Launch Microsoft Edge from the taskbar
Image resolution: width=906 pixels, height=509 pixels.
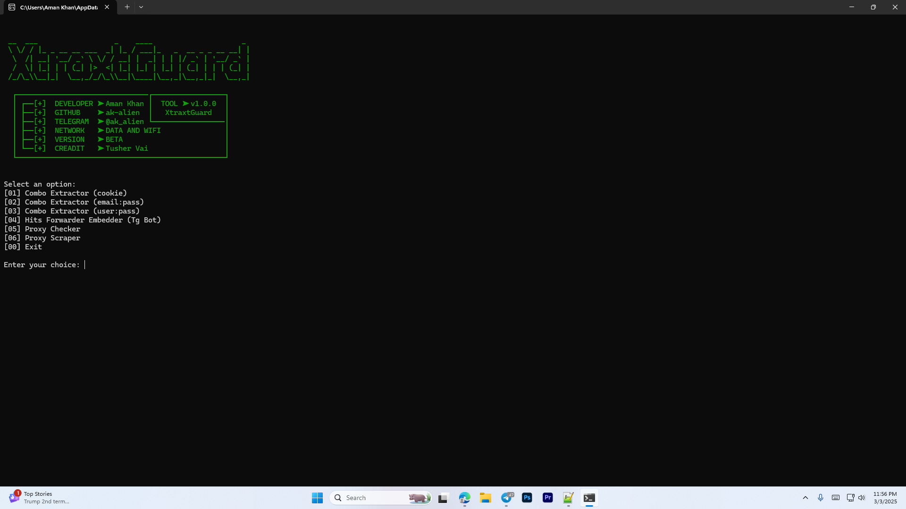[465, 498]
